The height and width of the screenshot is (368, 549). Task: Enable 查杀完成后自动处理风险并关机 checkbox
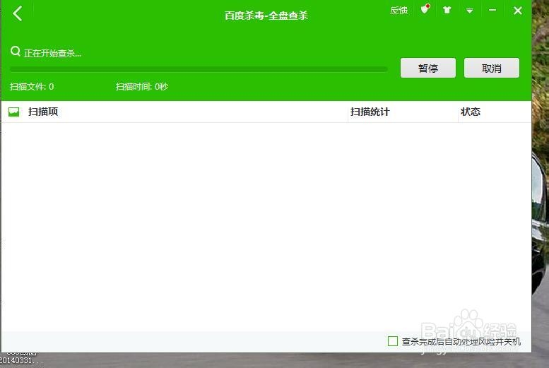pos(392,341)
